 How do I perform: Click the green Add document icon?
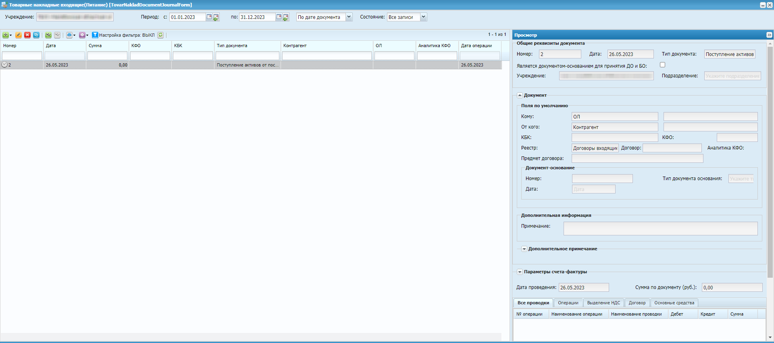tap(5, 35)
